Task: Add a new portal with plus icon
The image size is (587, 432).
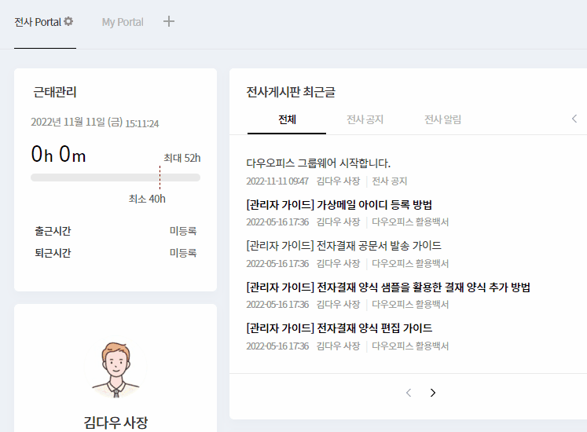Action: 169,21
